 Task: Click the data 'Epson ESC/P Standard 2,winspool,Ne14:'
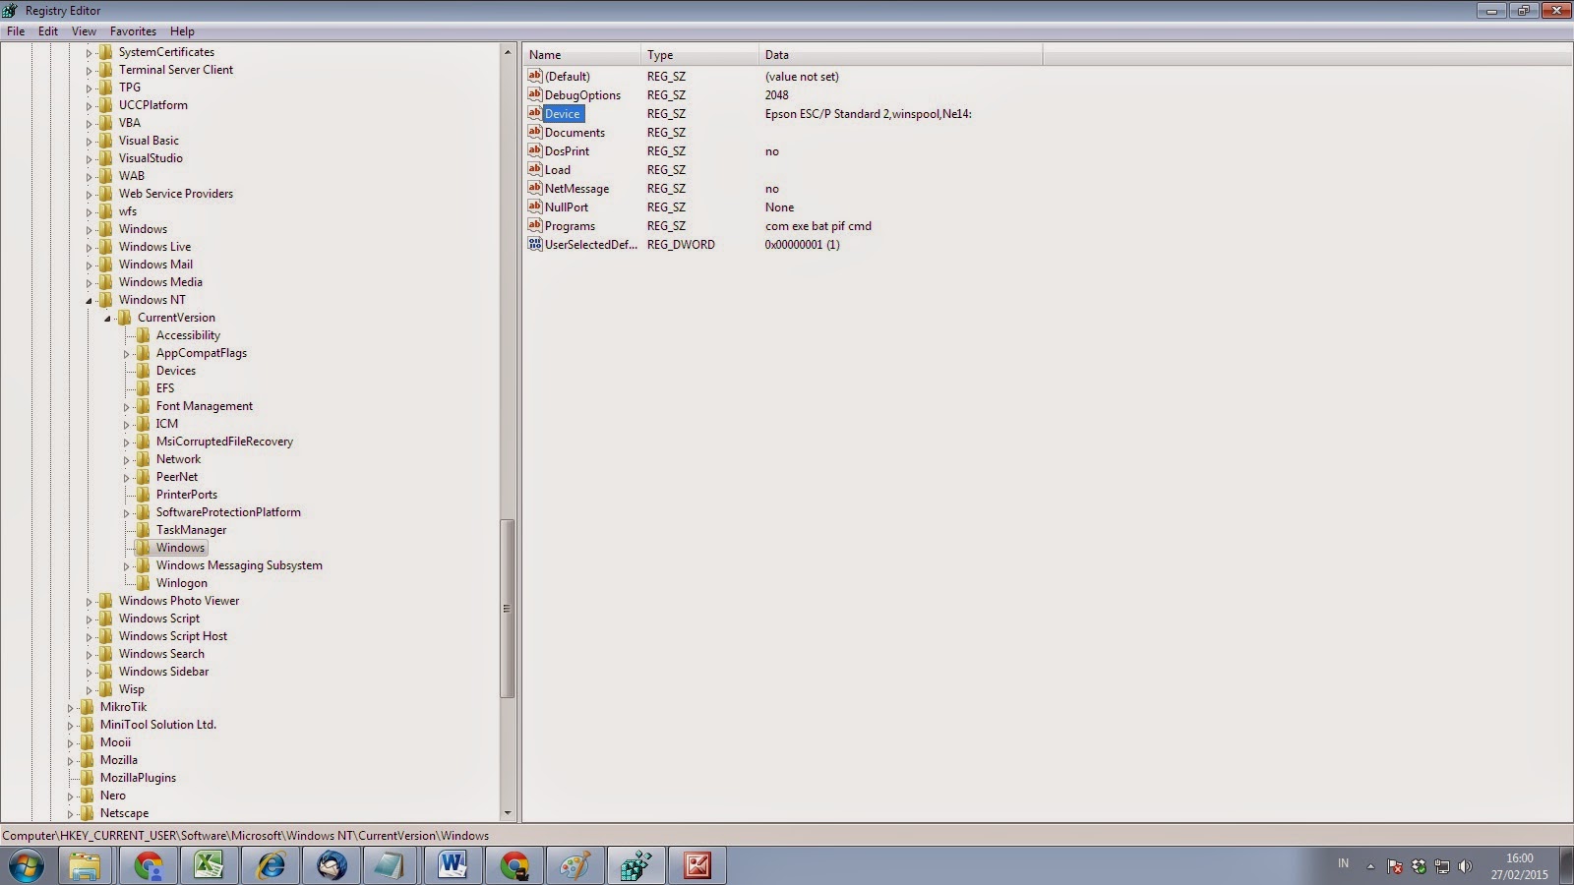(869, 114)
